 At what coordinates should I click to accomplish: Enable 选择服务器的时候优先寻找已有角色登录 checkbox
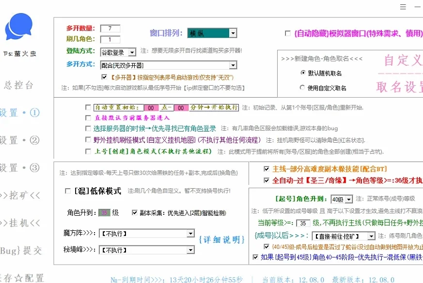[88, 129]
